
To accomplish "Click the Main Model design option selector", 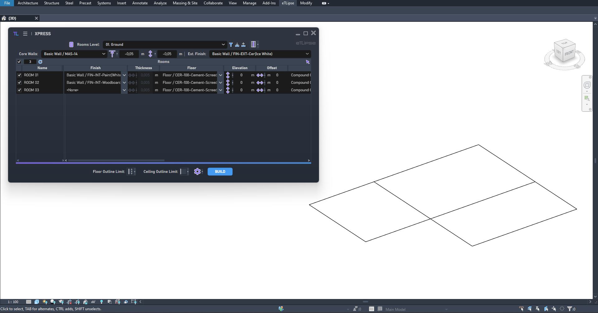I will (416, 309).
